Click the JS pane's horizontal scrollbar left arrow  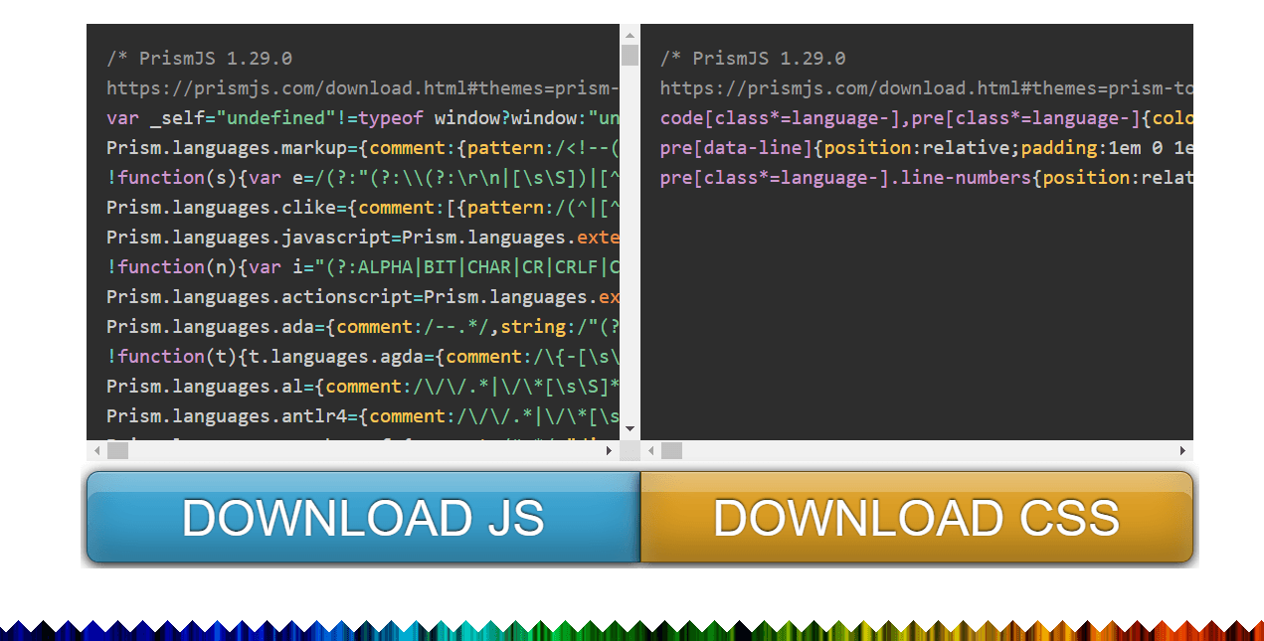coord(96,451)
